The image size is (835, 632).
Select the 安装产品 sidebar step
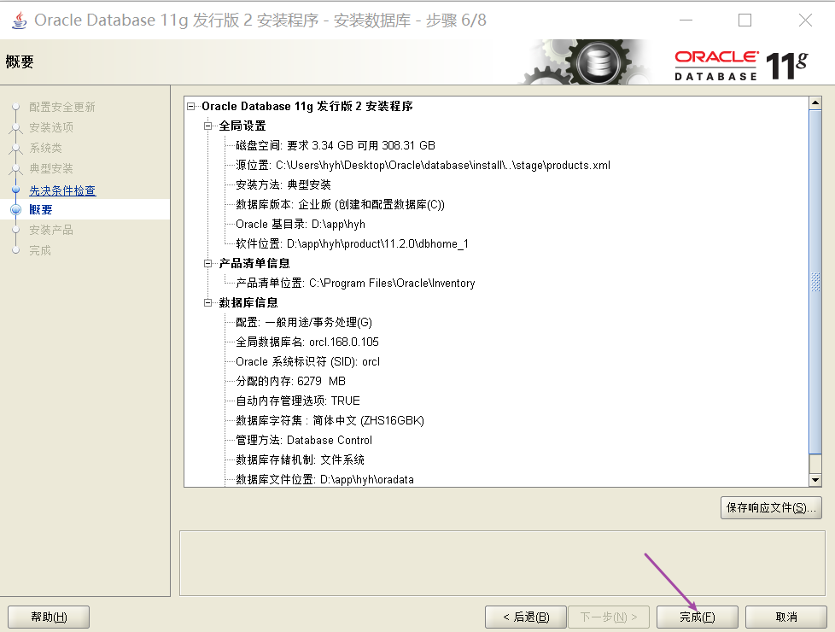pyautogui.click(x=50, y=230)
